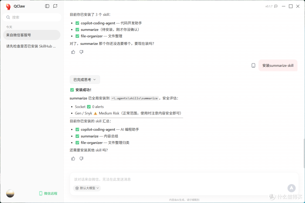This screenshot has width=305, height=203.
Task: Click the check beside 'copilot-coding-agent — AI 编程助手'
Action: (x=77, y=129)
